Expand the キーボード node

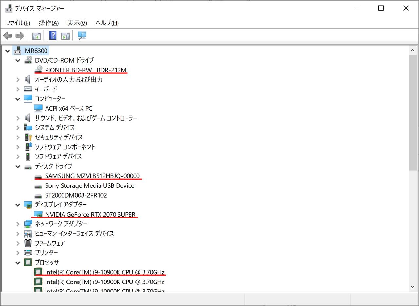coord(18,89)
